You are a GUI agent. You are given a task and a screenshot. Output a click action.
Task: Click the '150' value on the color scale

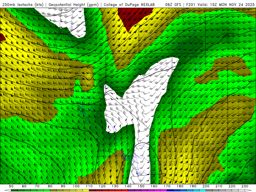tap(141, 186)
